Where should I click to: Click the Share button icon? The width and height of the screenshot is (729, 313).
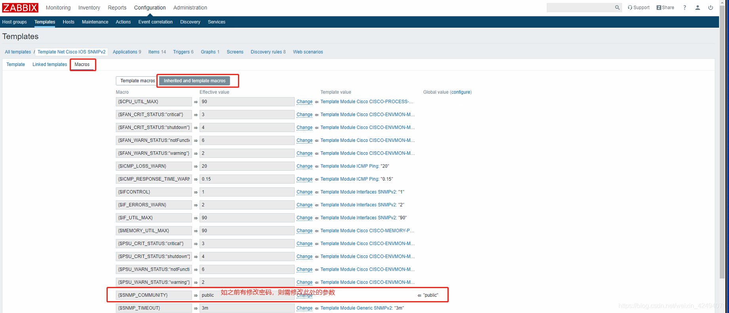tap(665, 8)
